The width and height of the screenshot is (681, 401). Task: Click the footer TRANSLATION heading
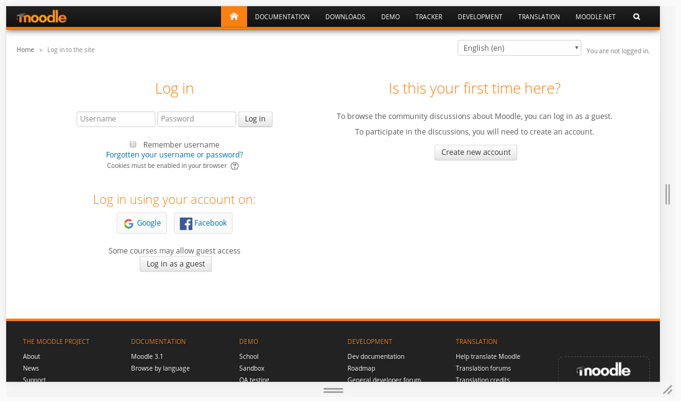pyautogui.click(x=476, y=342)
